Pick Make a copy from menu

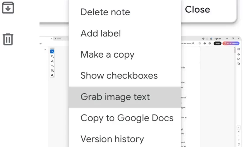pos(107,54)
